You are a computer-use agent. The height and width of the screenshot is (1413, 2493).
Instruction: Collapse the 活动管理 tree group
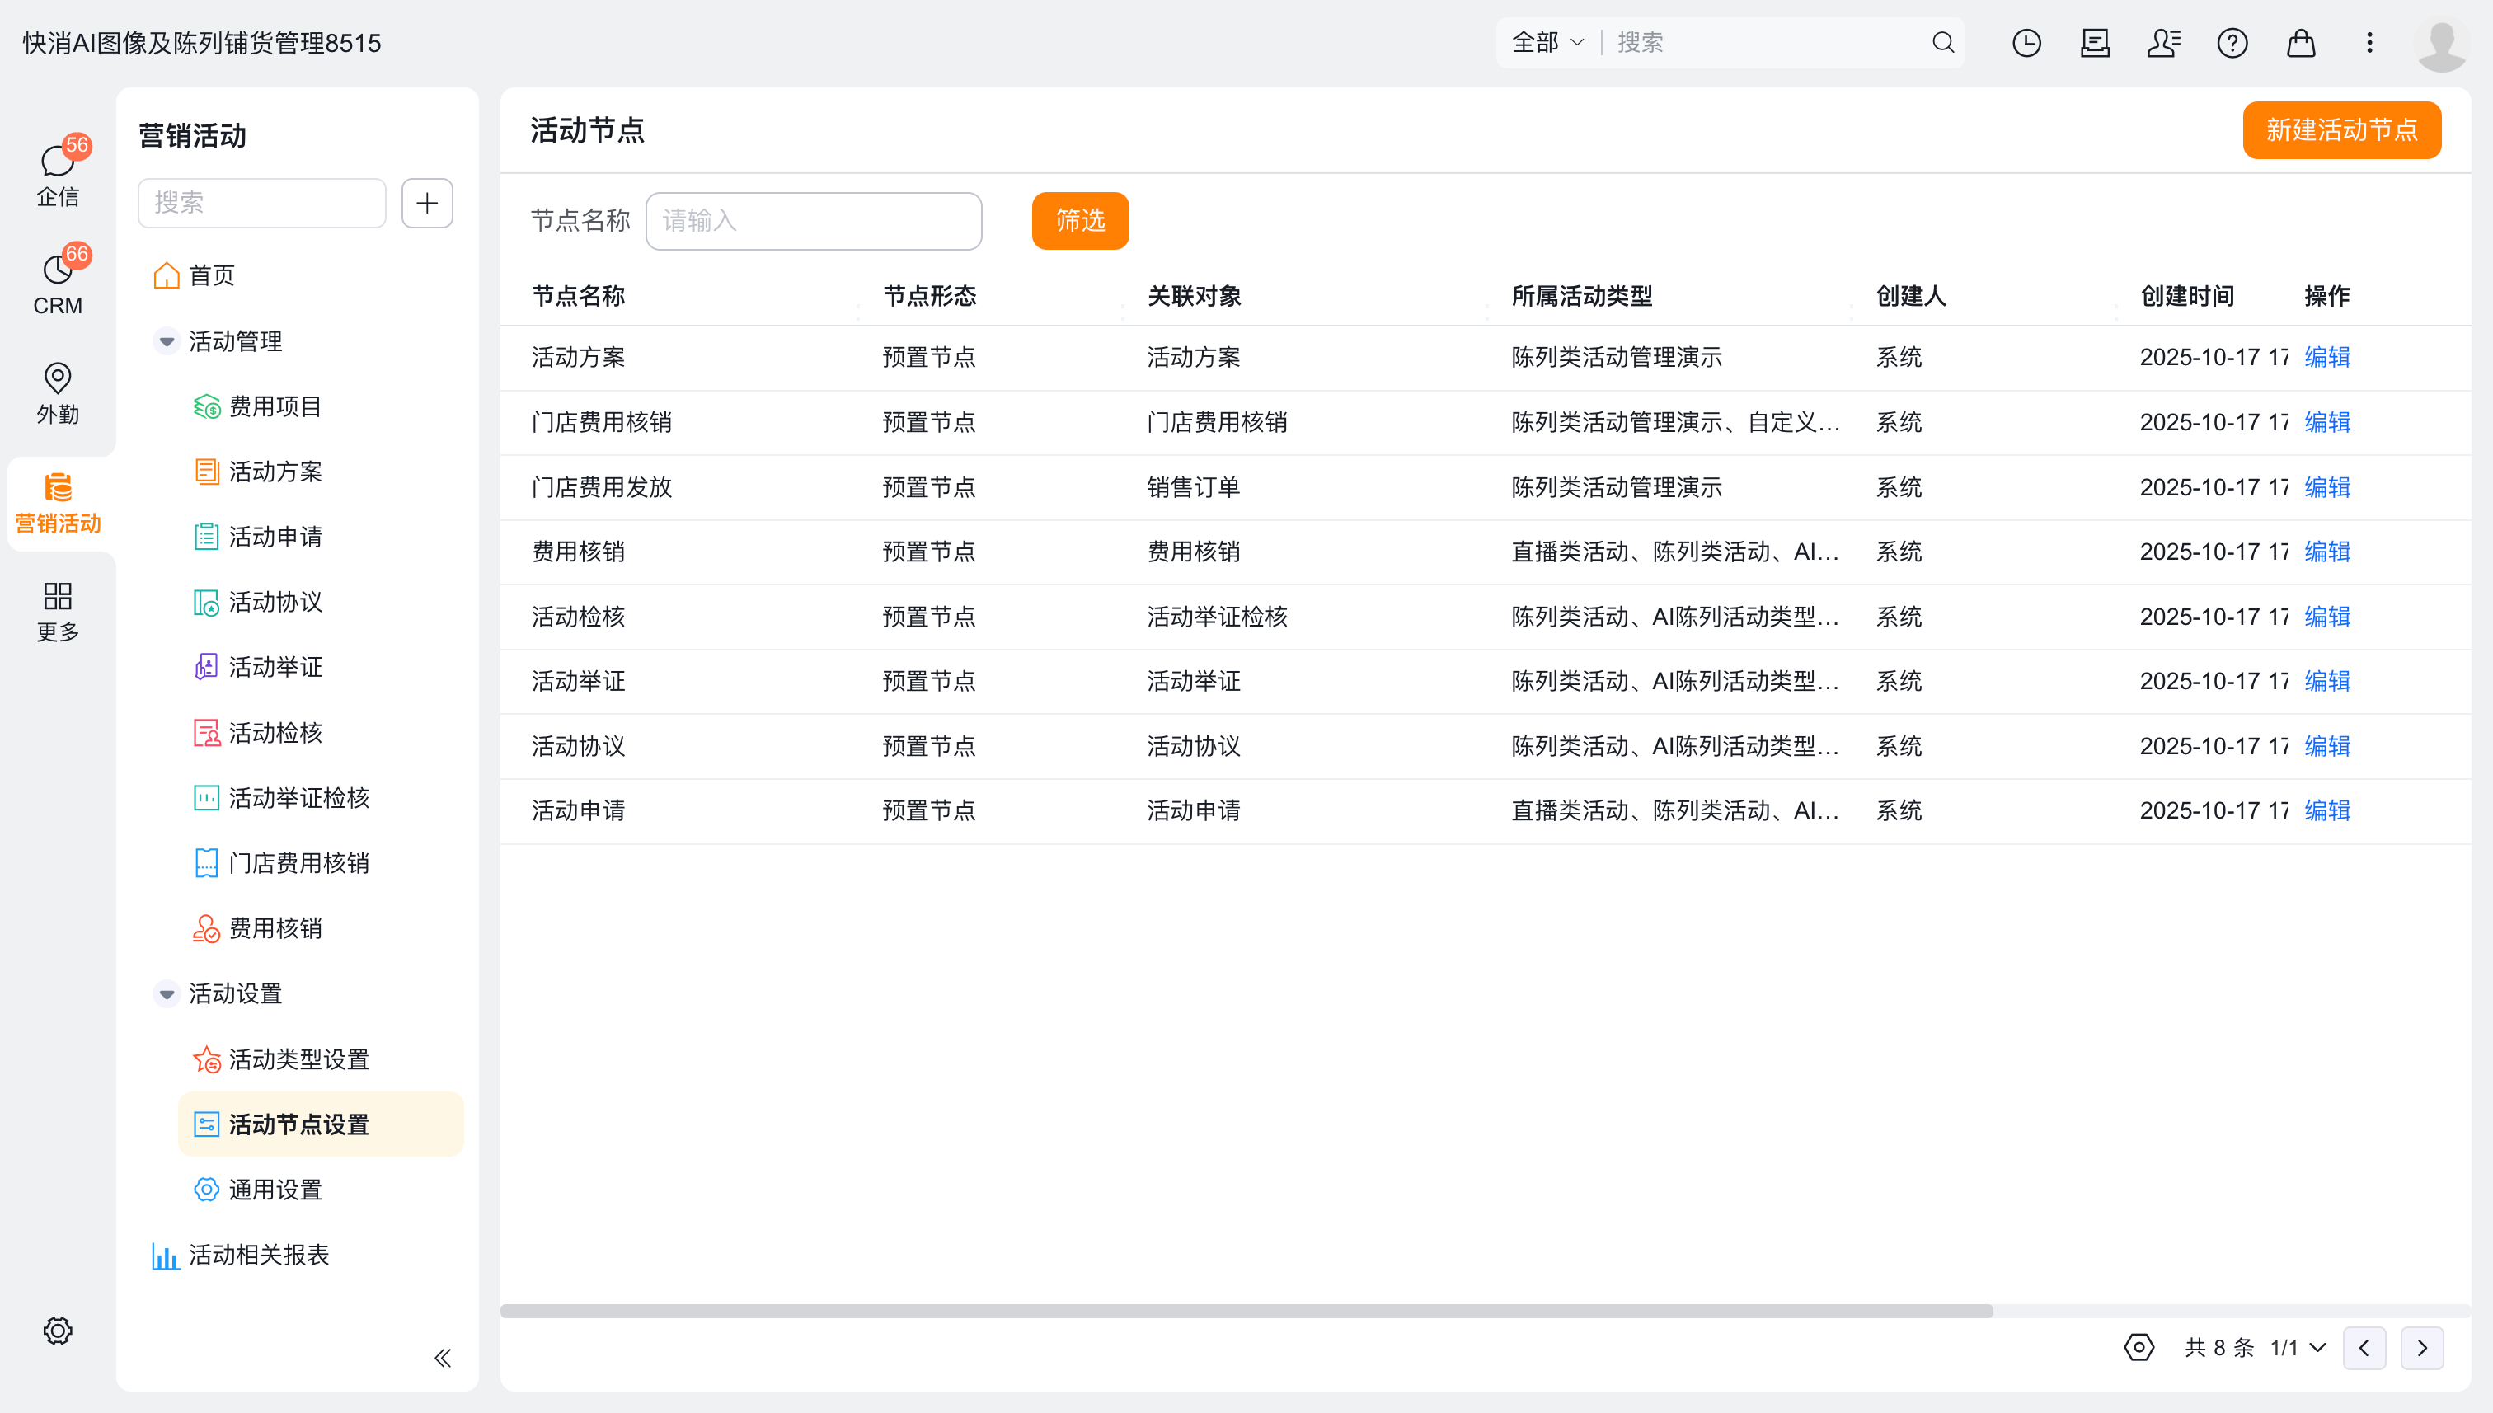tap(167, 341)
